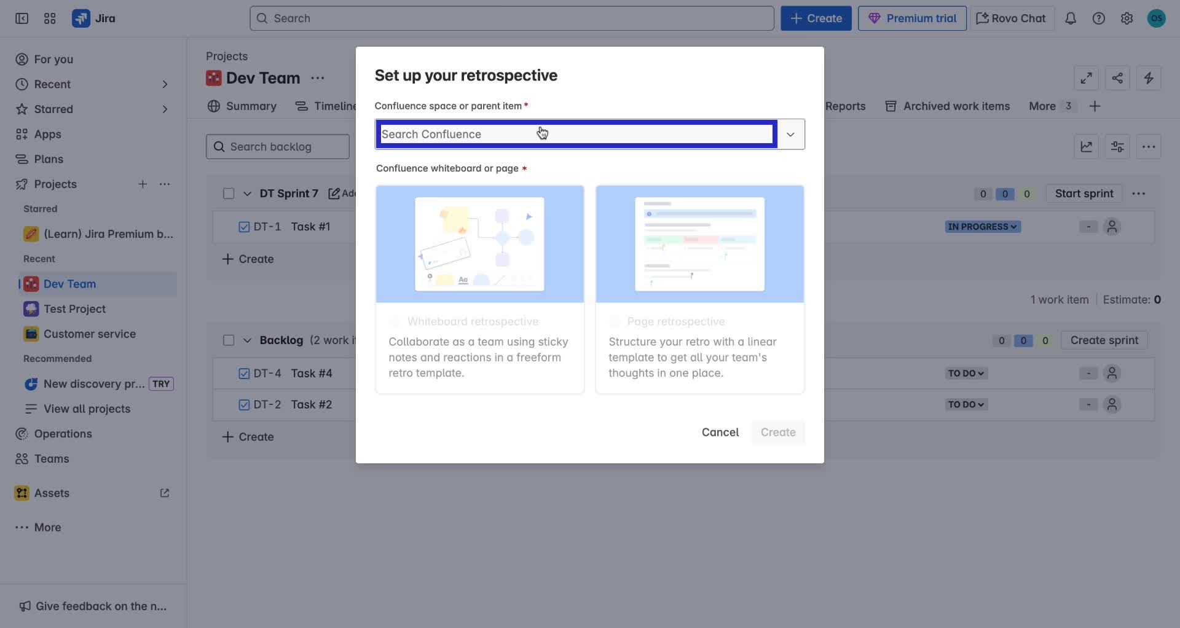Screen dimensions: 1180x628
Task: Open the automation lightning icon near share
Action: (1149, 78)
